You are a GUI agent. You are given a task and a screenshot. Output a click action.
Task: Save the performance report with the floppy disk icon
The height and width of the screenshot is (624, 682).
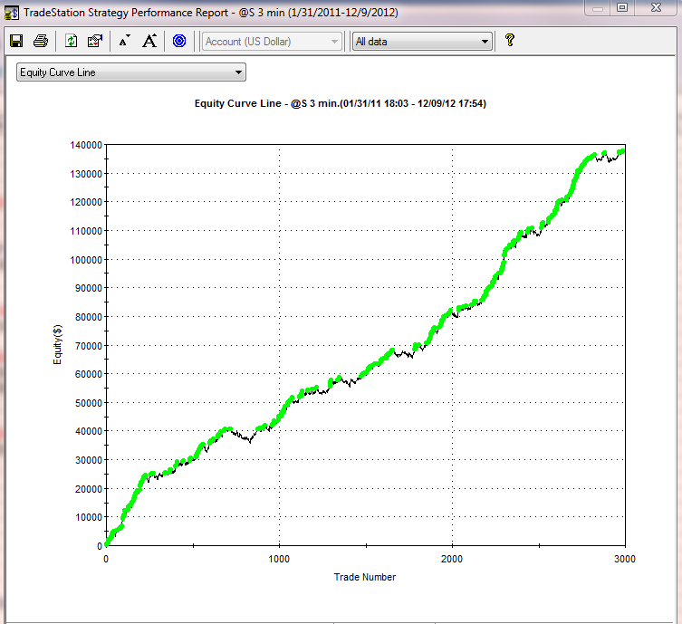coord(16,41)
